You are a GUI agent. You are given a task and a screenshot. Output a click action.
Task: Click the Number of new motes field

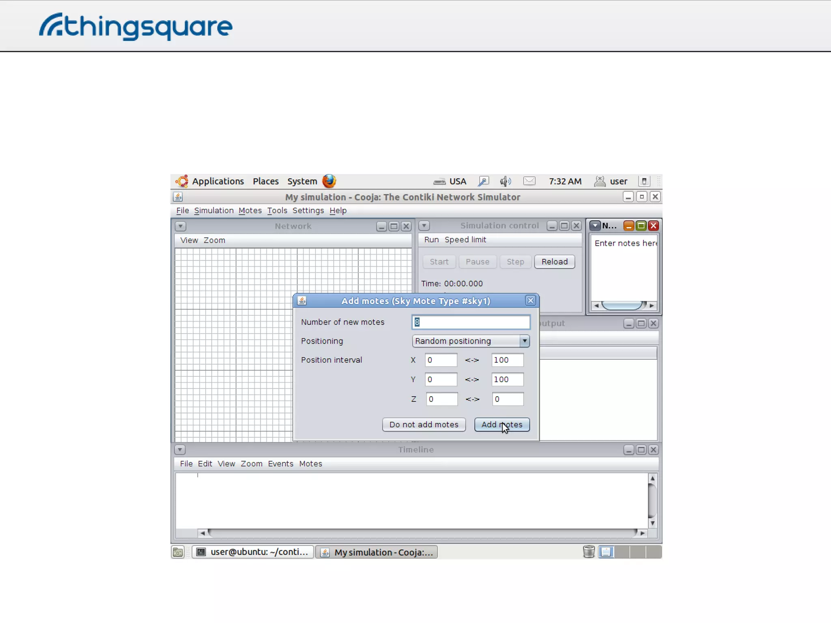click(471, 322)
